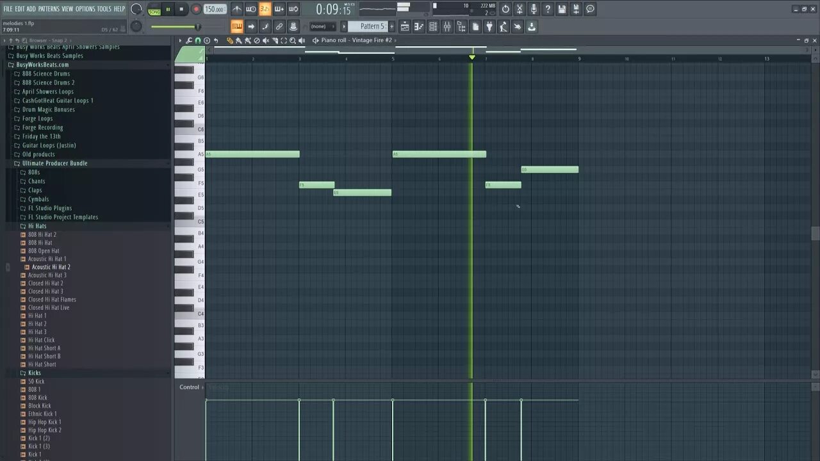This screenshot has width=820, height=461.
Task: Click the record button
Action: pyautogui.click(x=196, y=9)
